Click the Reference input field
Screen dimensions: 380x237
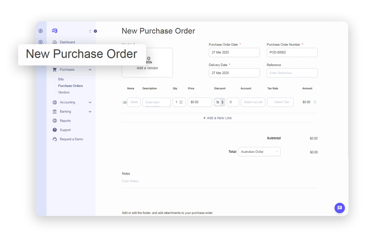pos(292,73)
